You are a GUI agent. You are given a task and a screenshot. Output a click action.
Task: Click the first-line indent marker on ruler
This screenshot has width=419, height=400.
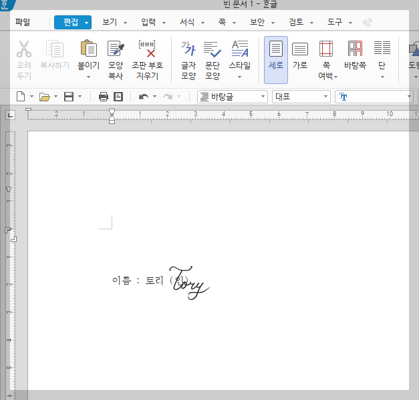(112, 111)
